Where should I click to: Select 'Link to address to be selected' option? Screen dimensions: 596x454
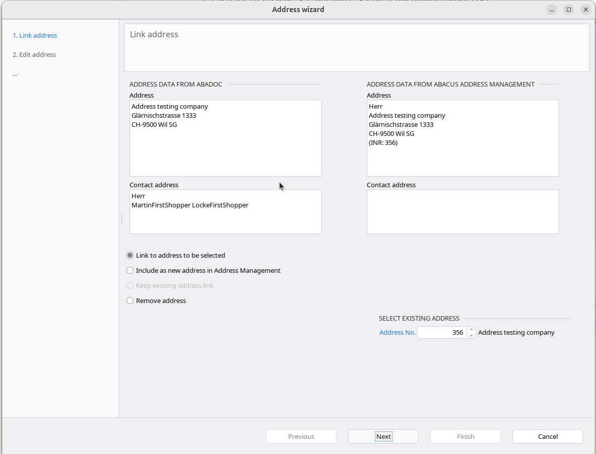[x=130, y=255]
